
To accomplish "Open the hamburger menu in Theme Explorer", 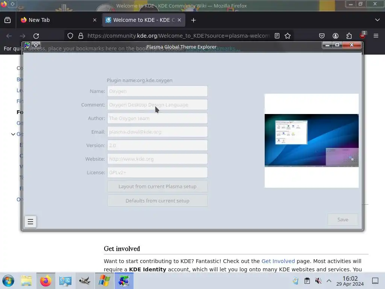I will pyautogui.click(x=30, y=222).
